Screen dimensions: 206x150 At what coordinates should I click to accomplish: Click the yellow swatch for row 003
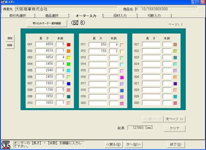click(x=68, y=58)
